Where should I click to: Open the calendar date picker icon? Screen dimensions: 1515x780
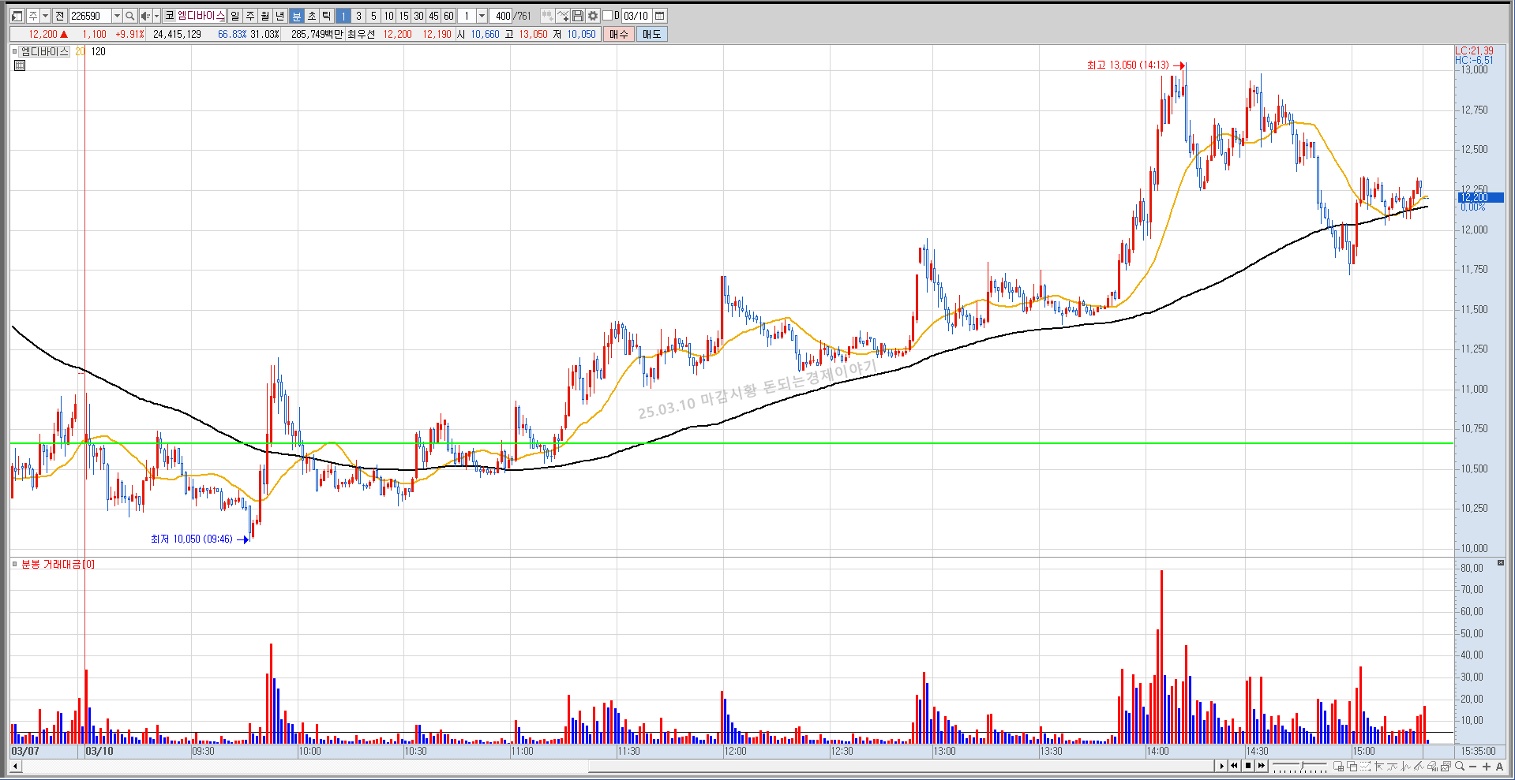[660, 16]
